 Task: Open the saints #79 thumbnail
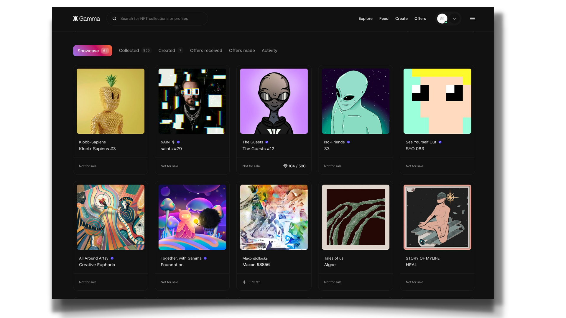tap(192, 101)
